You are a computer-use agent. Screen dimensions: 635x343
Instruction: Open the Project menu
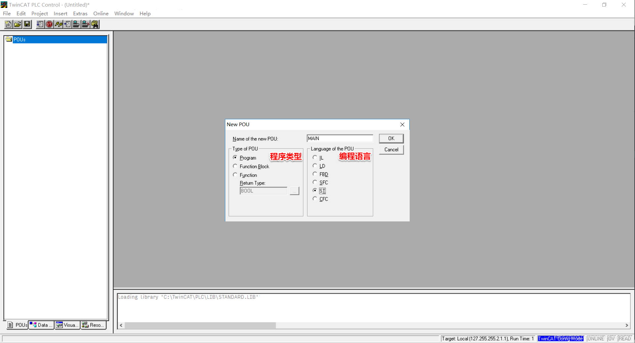pyautogui.click(x=40, y=14)
